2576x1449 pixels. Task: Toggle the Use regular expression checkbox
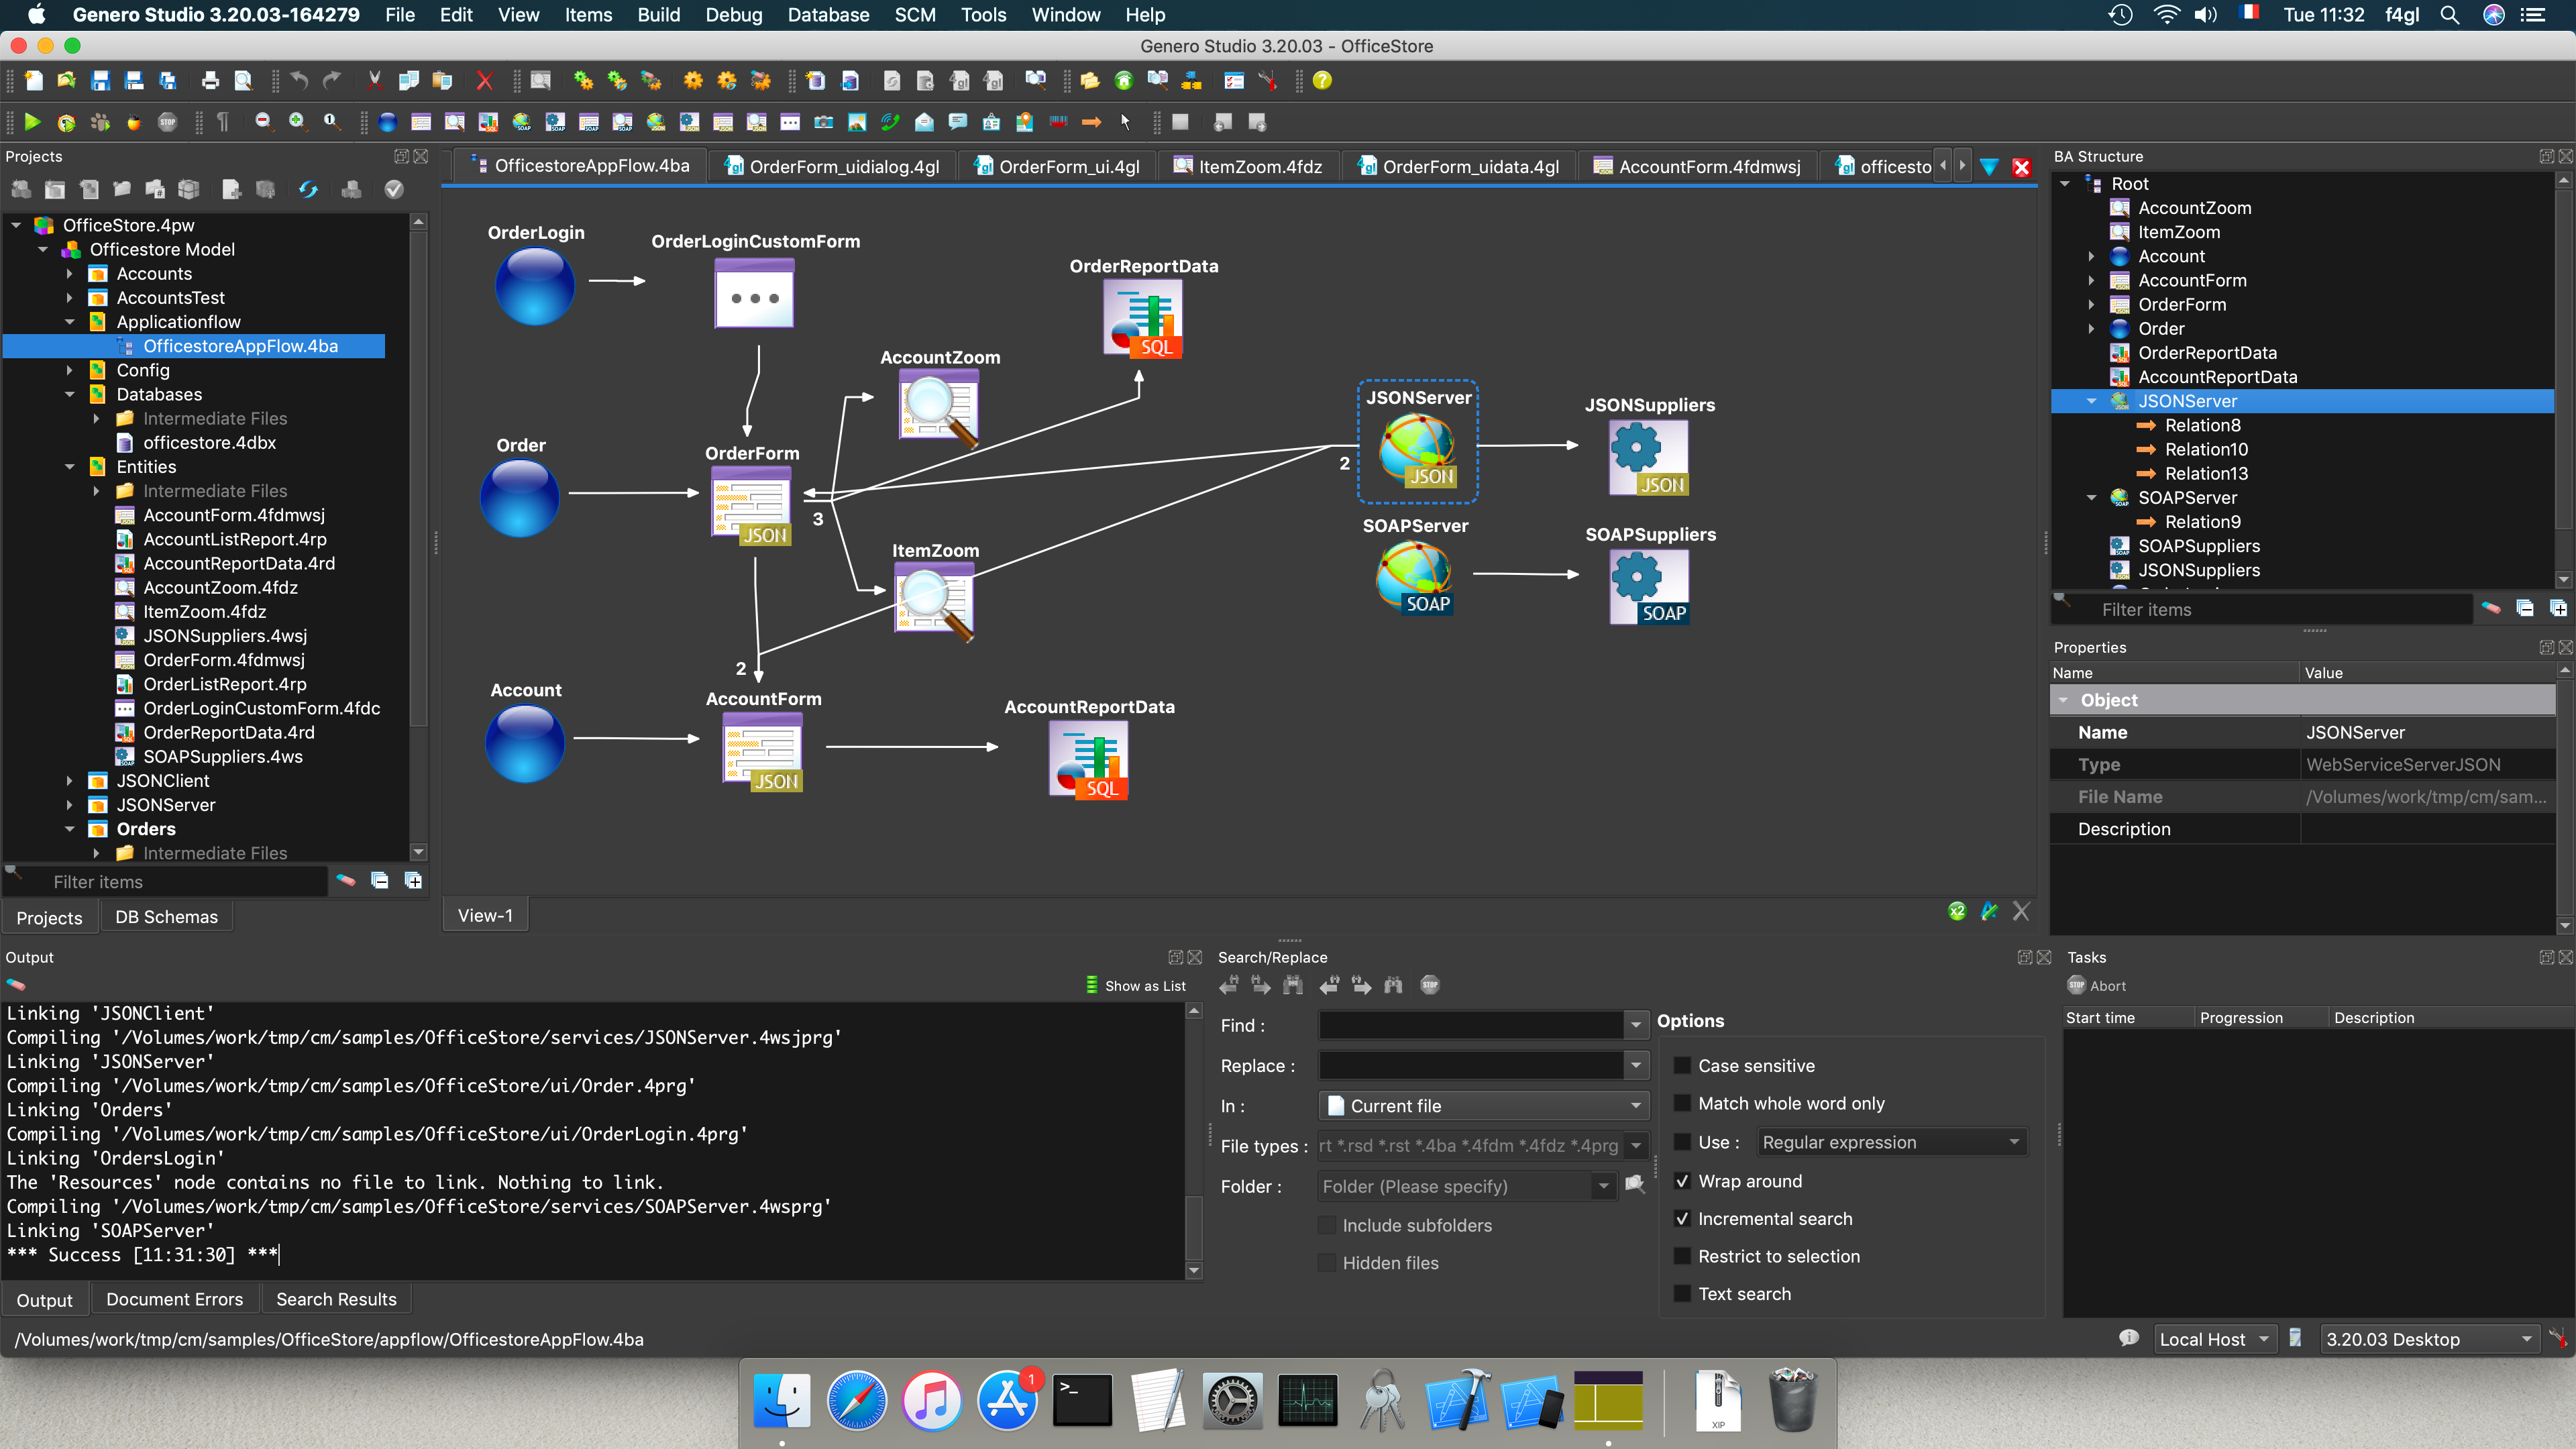(1682, 1142)
